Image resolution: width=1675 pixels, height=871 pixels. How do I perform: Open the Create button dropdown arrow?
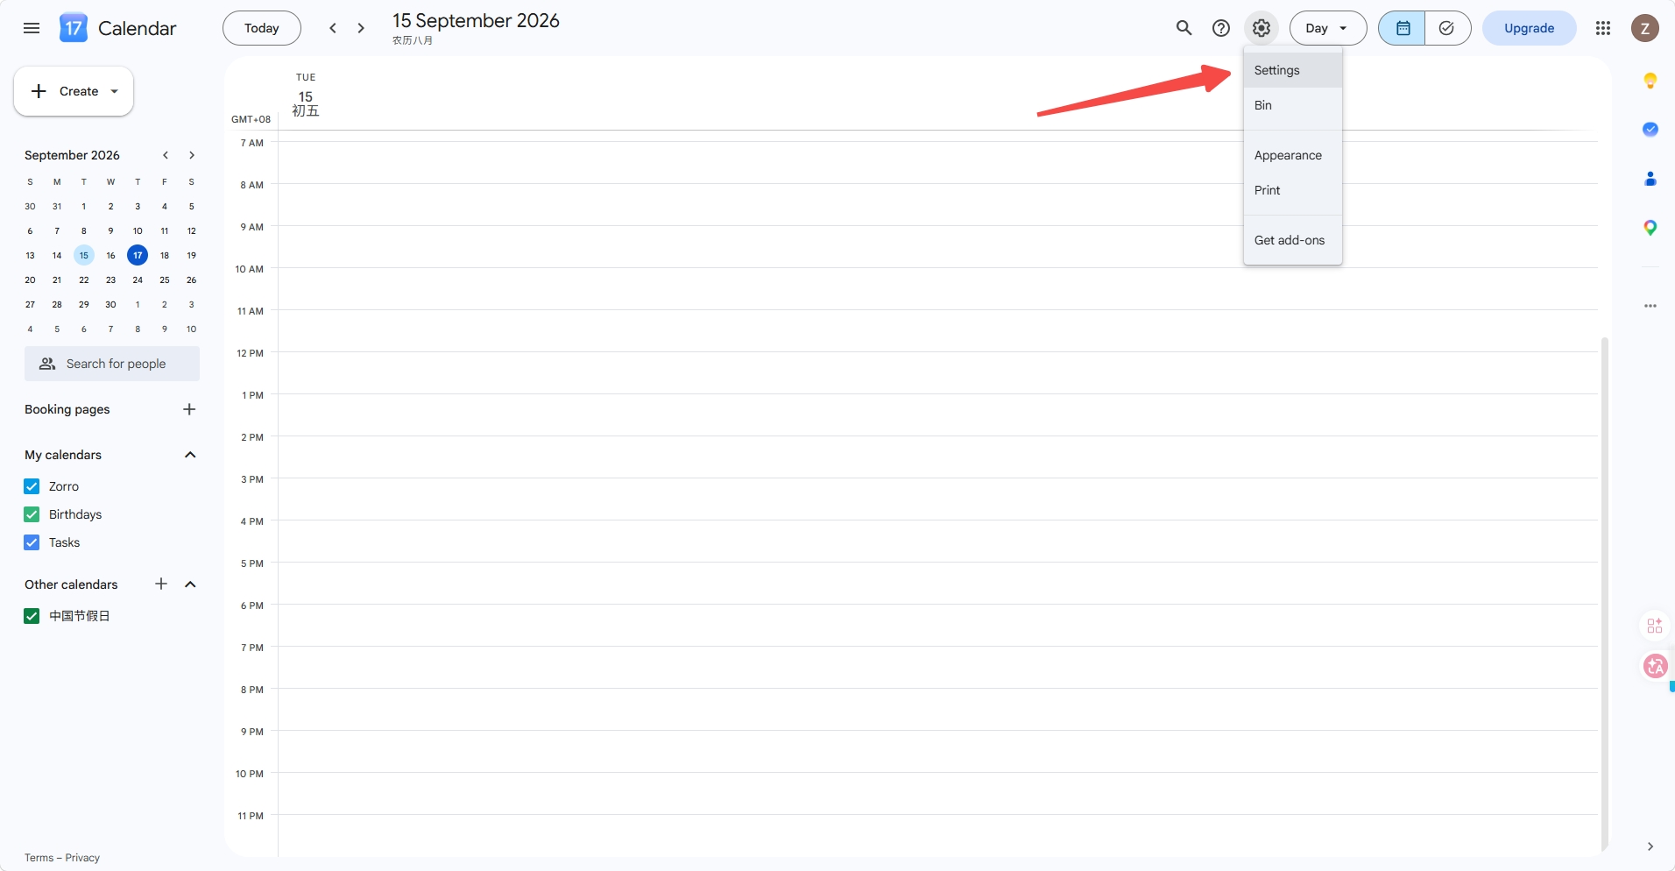114,91
